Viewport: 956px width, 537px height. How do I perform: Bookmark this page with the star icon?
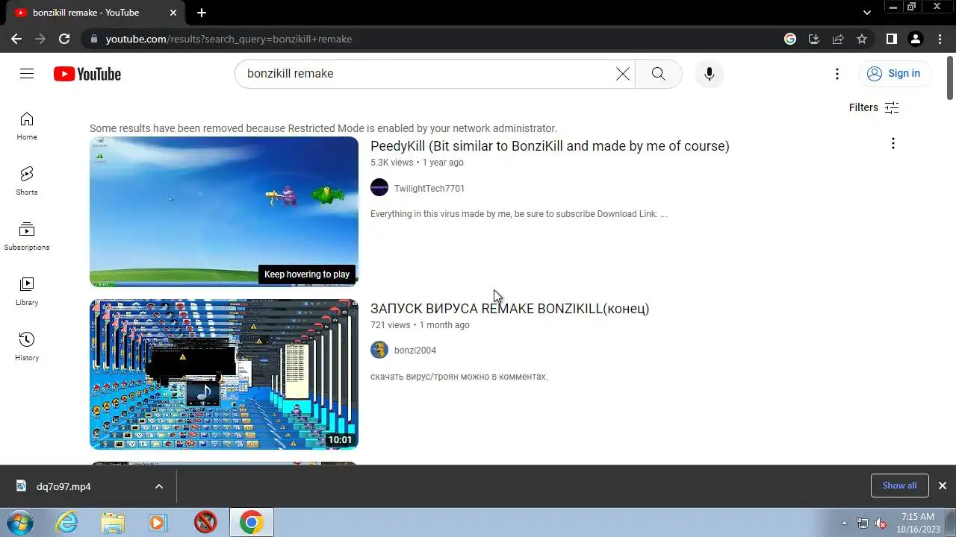coord(862,39)
